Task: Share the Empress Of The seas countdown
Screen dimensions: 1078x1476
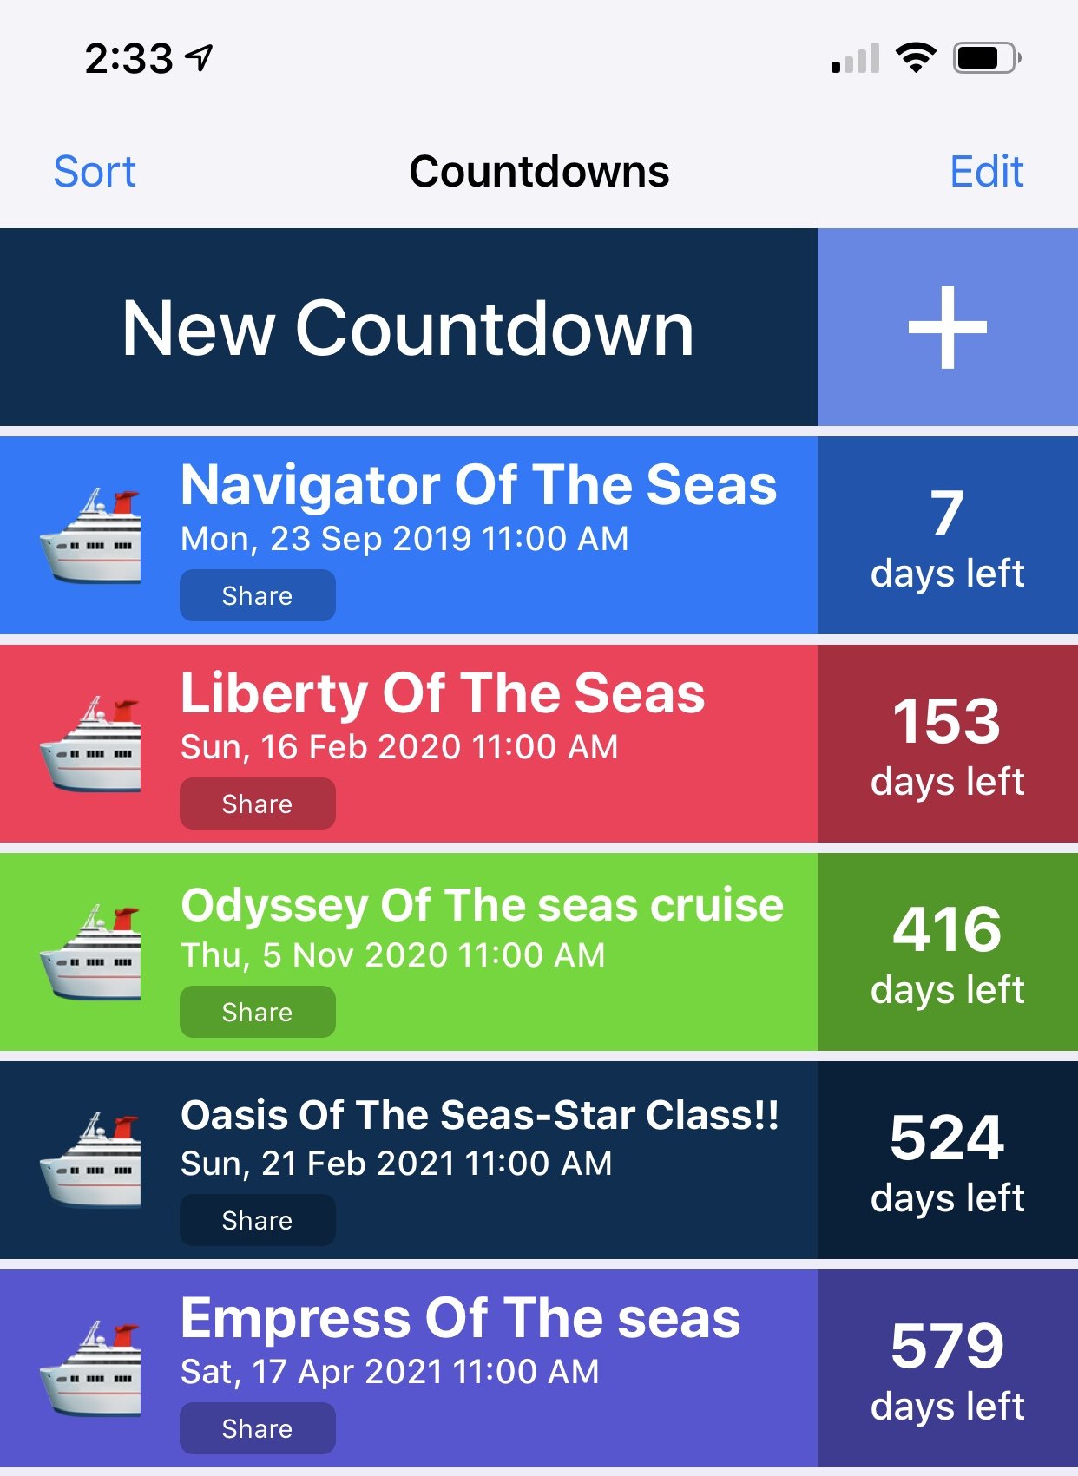Action: [257, 1428]
